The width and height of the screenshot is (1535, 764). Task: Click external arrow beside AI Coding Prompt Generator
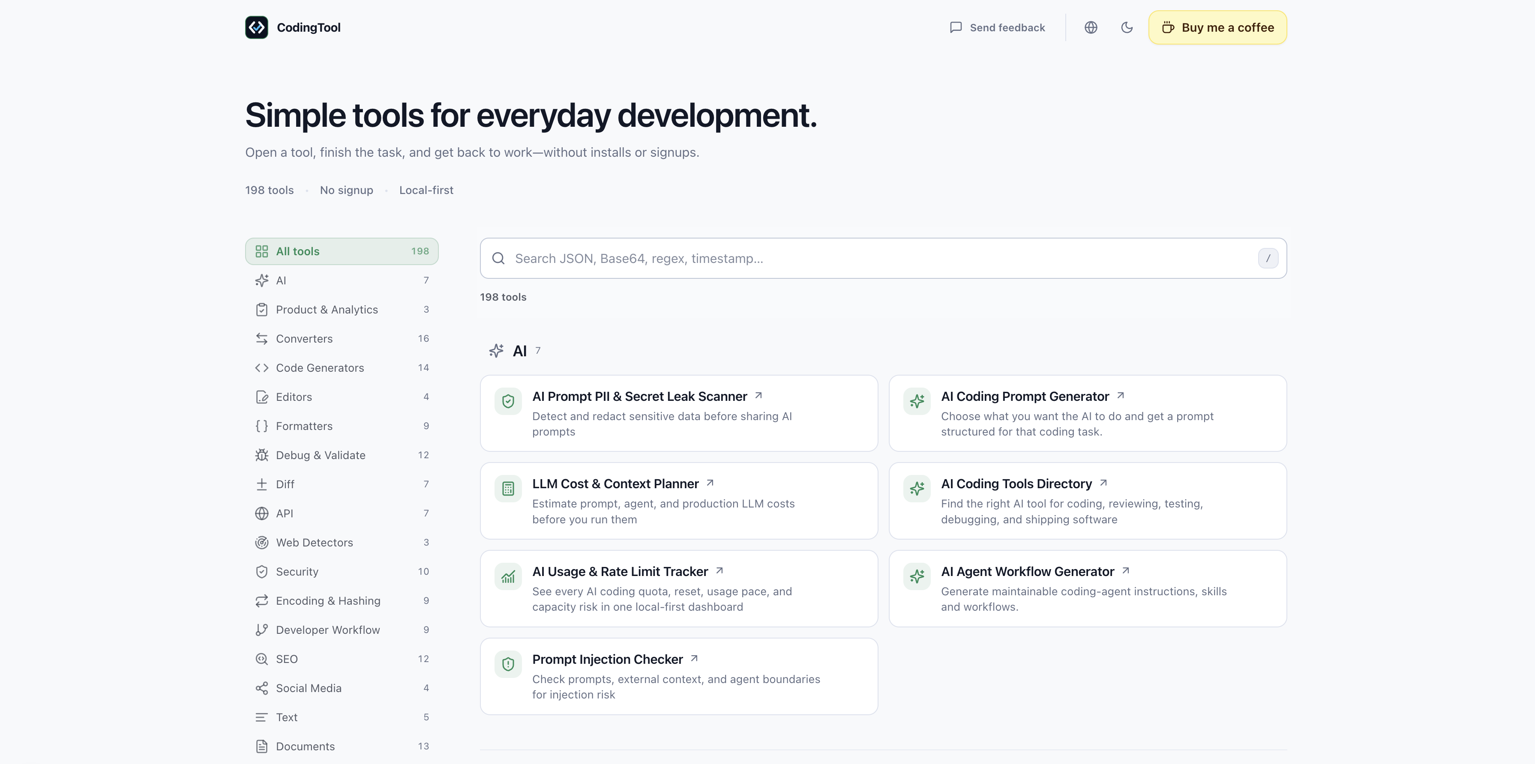click(1120, 395)
